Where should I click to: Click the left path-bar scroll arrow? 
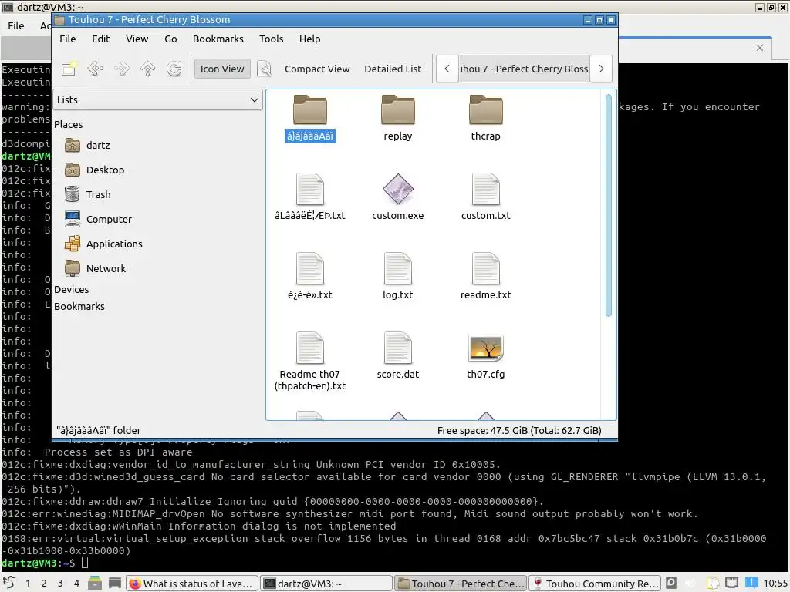[x=447, y=69]
